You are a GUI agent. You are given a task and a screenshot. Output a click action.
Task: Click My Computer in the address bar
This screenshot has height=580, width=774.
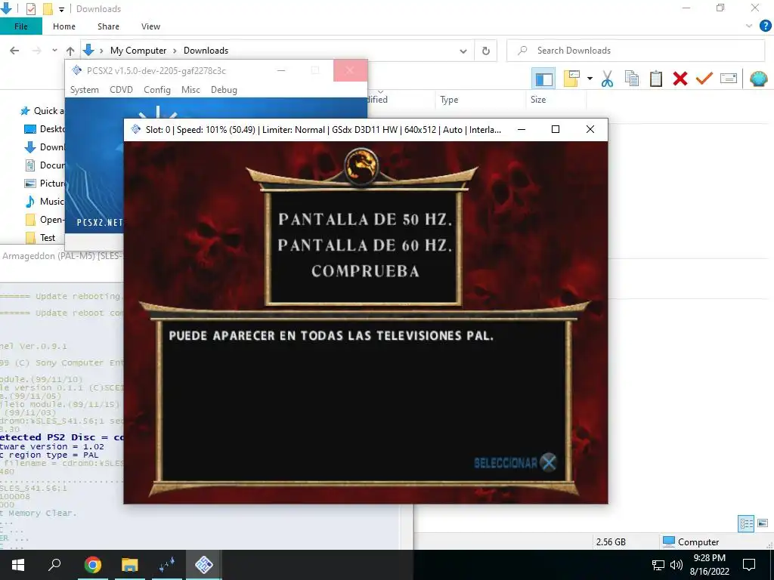point(138,51)
